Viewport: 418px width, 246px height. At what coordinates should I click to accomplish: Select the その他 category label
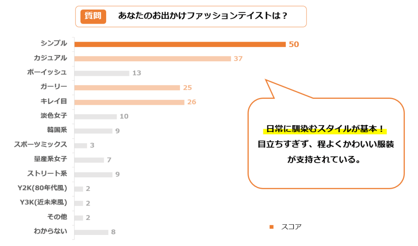point(57,217)
